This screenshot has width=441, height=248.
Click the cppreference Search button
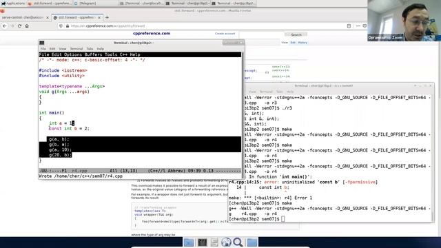(296, 35)
